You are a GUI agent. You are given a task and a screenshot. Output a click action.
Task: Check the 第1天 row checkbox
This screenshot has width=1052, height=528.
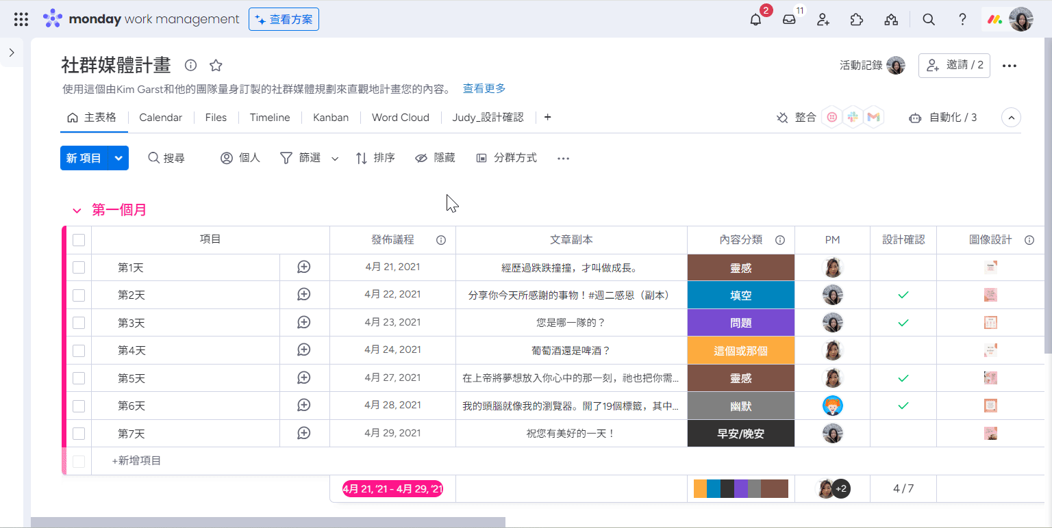(x=79, y=267)
